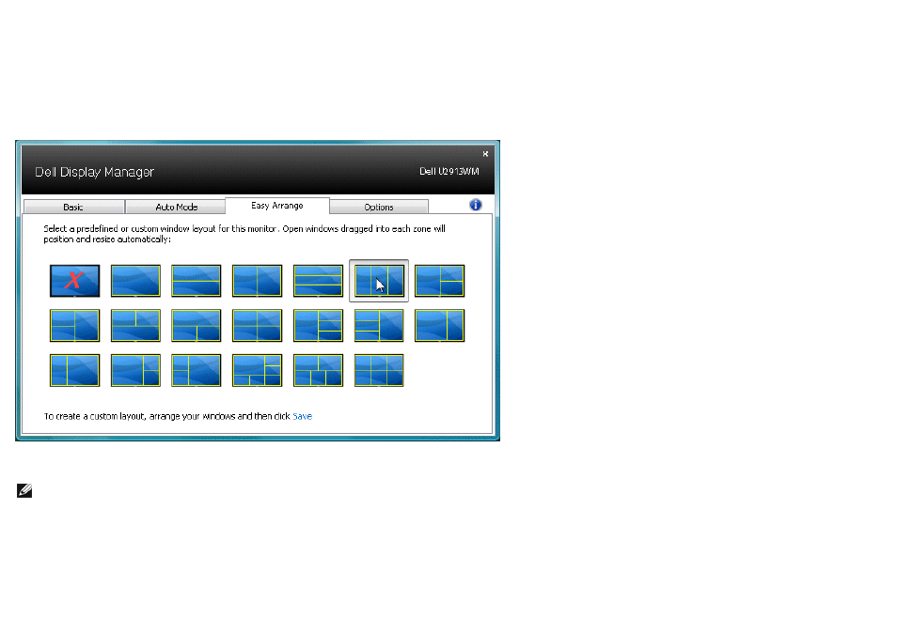This screenshot has width=897, height=633.
Task: Pick layout with left half and two right zones
Action: click(439, 281)
